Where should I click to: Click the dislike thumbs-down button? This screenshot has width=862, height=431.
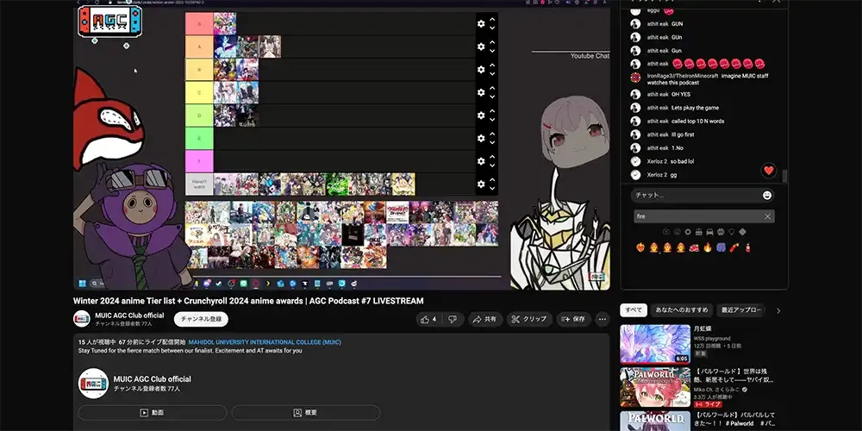pyautogui.click(x=453, y=319)
